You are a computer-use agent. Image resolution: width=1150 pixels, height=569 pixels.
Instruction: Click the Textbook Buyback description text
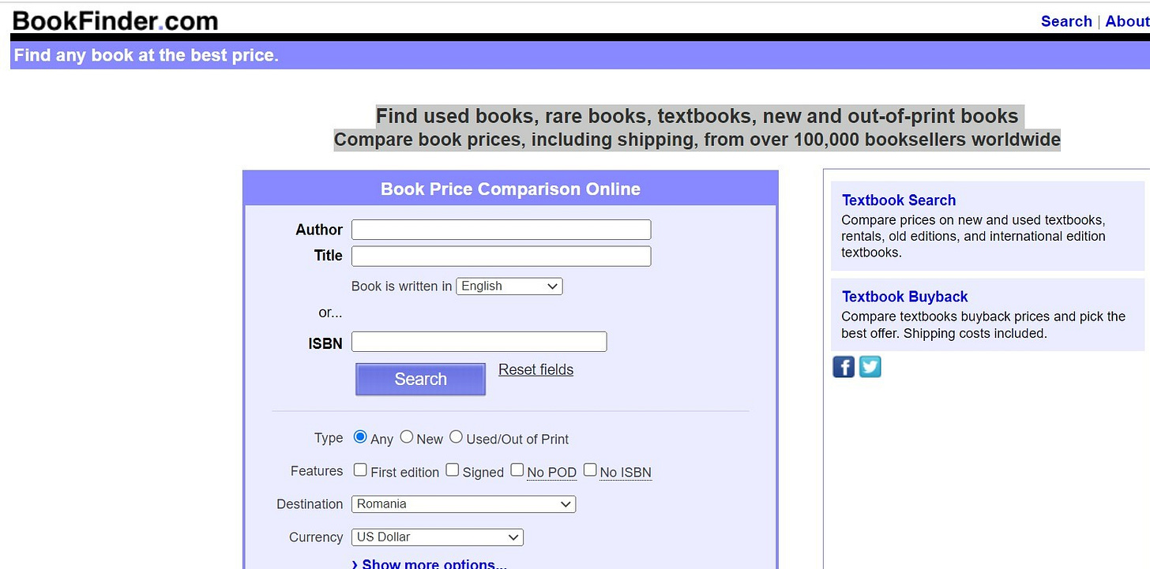(983, 325)
